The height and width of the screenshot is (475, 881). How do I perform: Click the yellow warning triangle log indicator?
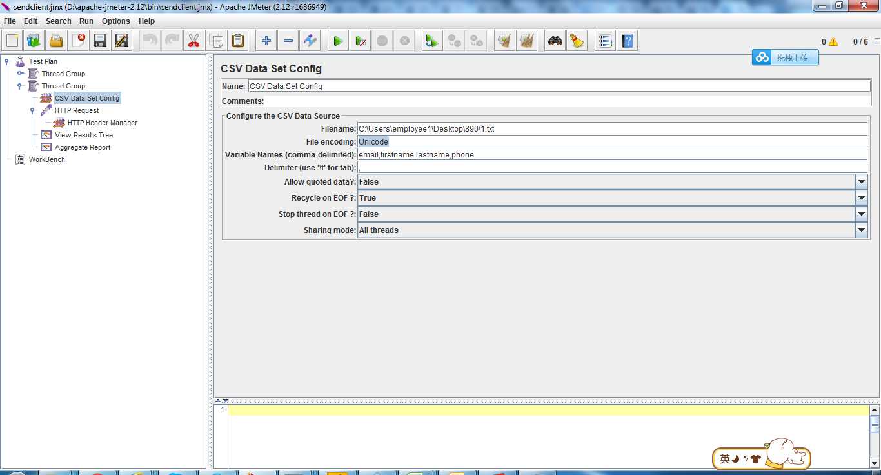(833, 41)
